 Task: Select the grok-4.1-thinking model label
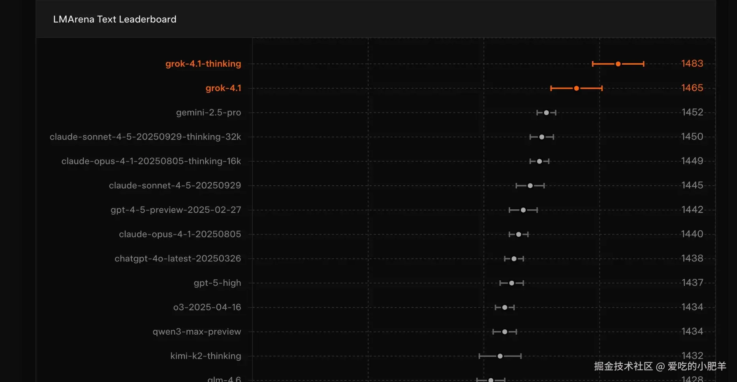[x=203, y=64]
